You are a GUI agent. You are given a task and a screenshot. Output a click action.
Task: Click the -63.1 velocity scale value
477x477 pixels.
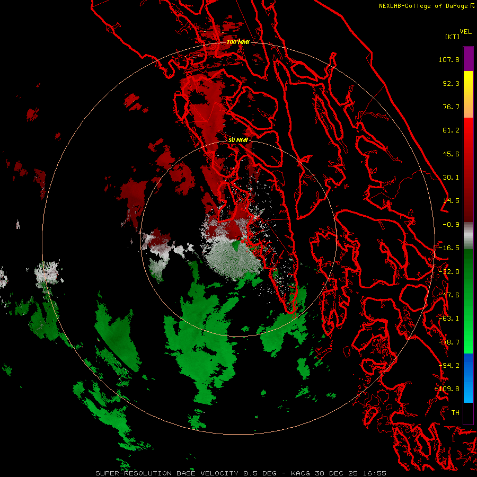449,319
